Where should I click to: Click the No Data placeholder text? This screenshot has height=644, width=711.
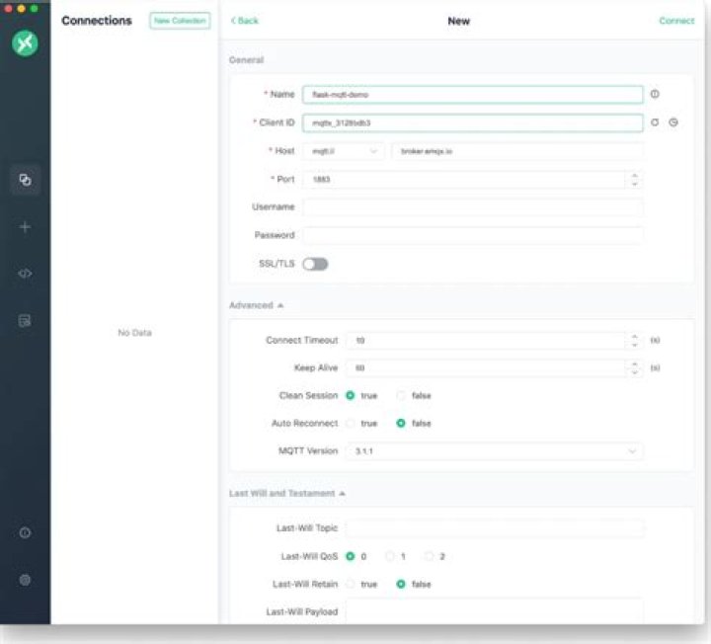coord(134,333)
